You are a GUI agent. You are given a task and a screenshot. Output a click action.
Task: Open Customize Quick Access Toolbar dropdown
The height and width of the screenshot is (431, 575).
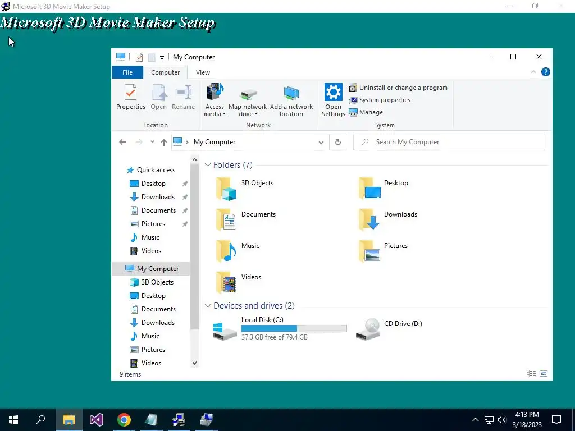pyautogui.click(x=162, y=58)
